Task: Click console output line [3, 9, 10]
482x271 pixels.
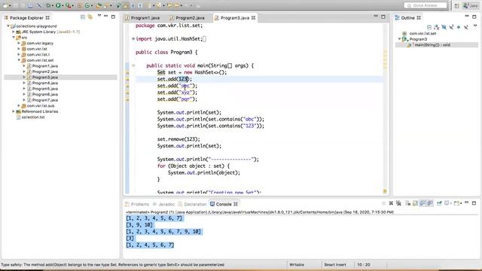Action: coord(139,225)
